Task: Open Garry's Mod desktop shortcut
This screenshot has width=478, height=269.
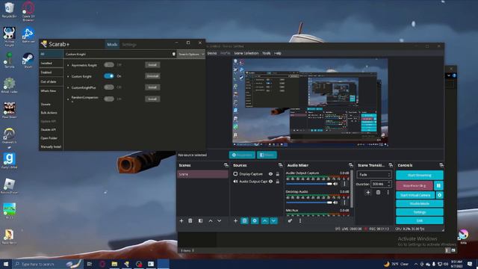Action: point(9,161)
